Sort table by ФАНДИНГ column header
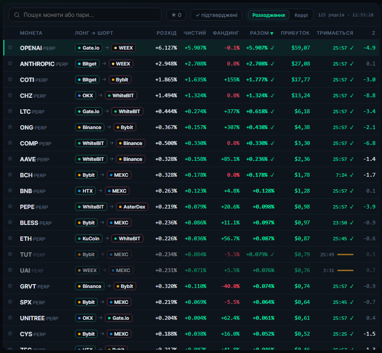The image size is (382, 353). click(226, 33)
